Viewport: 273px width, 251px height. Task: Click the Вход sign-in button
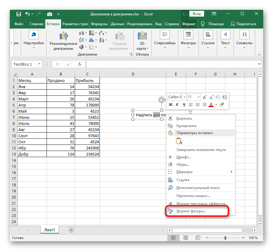pyautogui.click(x=197, y=14)
